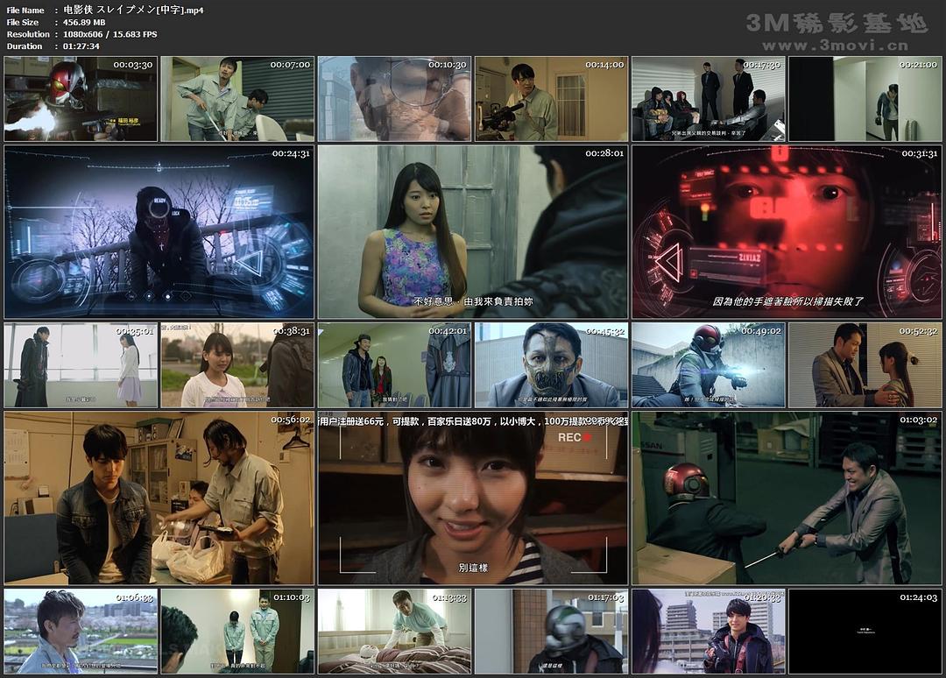Click the 00:24:31 blue HUD thumbnail
The height and width of the screenshot is (678, 946).
[159, 232]
